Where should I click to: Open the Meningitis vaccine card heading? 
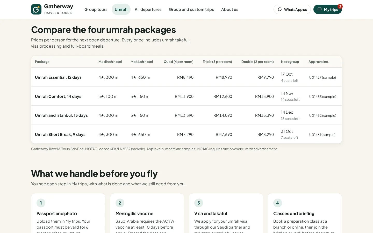click(x=134, y=214)
